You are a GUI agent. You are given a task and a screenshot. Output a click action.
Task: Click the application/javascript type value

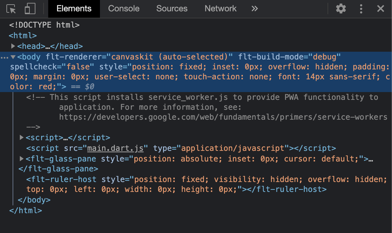tap(233, 148)
